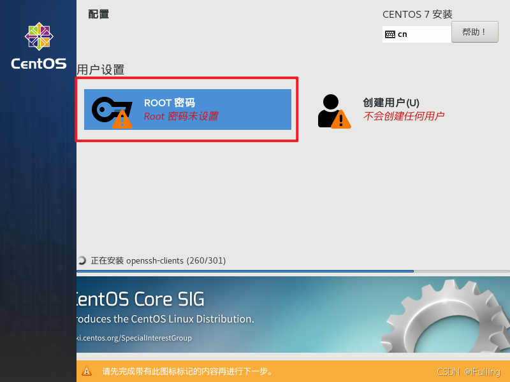
Task: Open the ROOT 密码 settings item
Action: [x=187, y=110]
